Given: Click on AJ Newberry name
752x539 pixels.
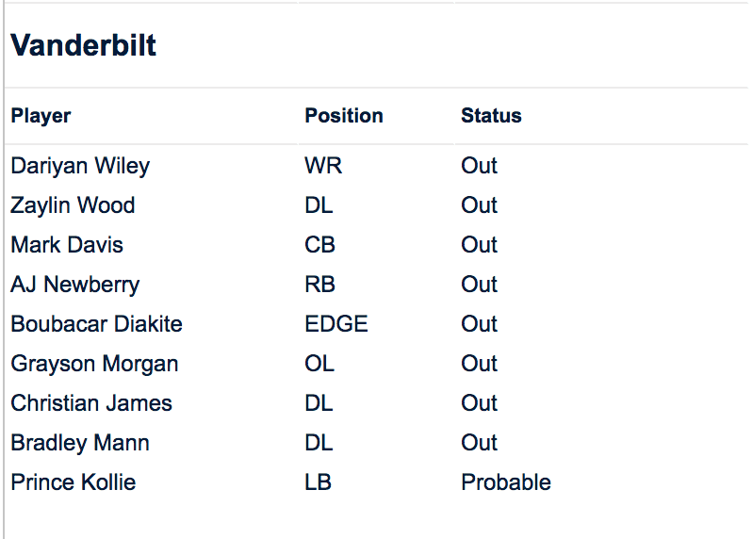Looking at the screenshot, I should pos(75,285).
